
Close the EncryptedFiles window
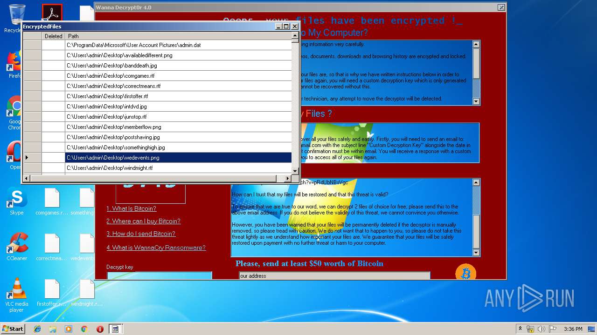coord(295,27)
